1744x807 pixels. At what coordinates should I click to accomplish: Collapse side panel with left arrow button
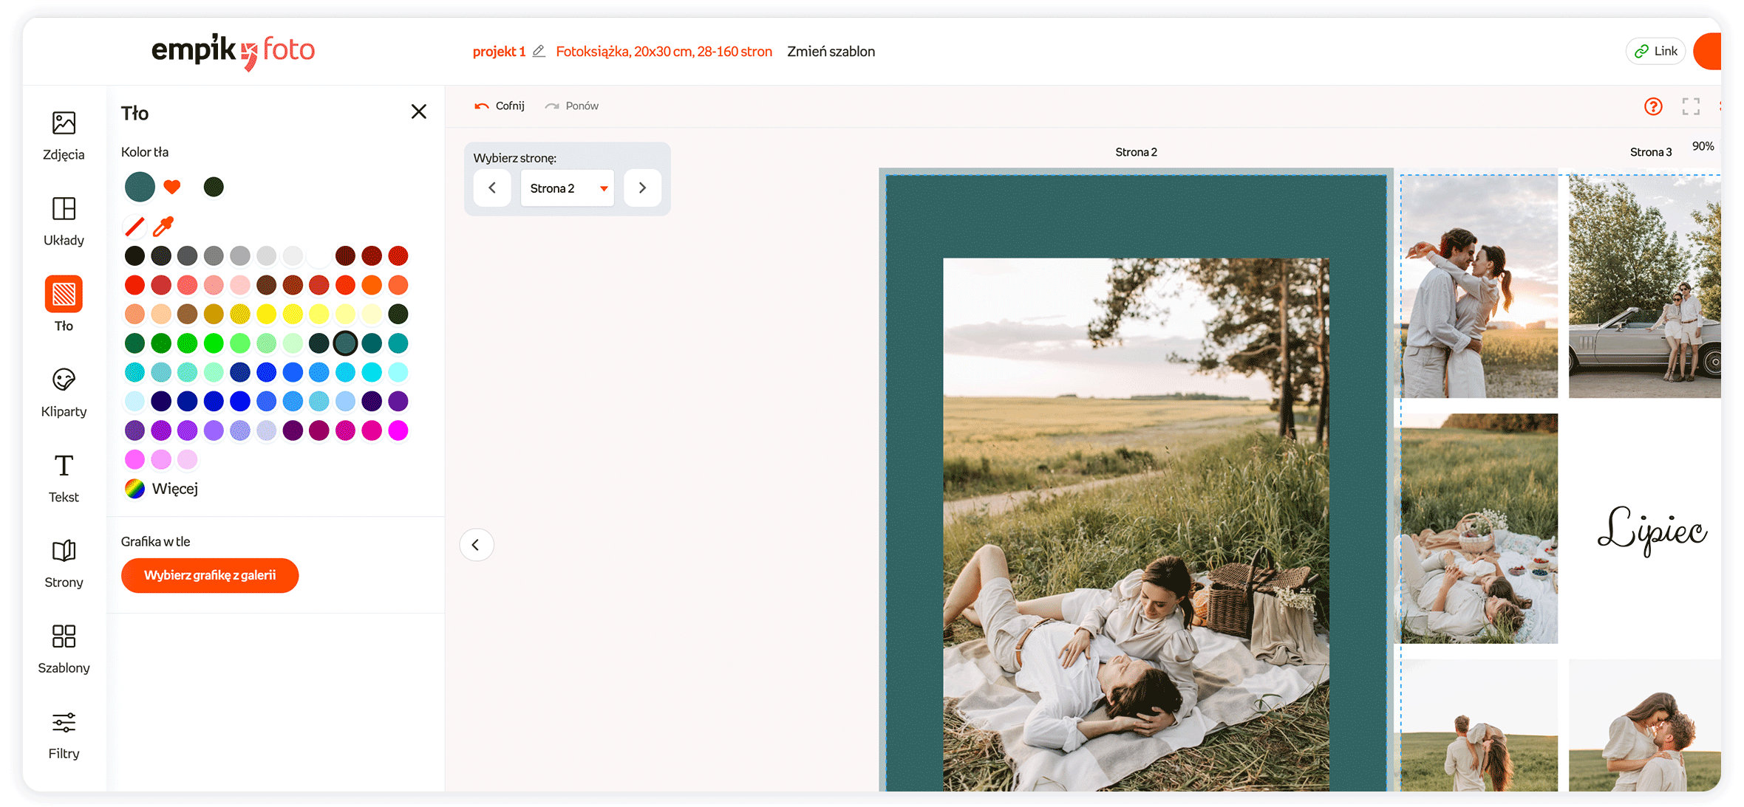pyautogui.click(x=476, y=545)
